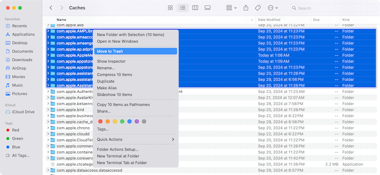Apply the orange color tag swatch
Viewport: 380px width, 175px height.
[x=108, y=121]
